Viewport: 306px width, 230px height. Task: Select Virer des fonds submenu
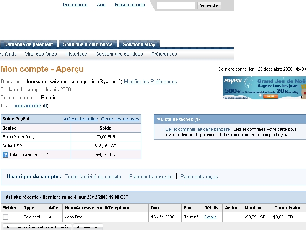(41, 54)
